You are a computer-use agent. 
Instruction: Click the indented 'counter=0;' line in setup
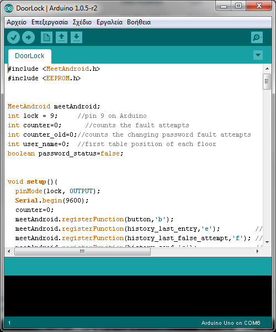(35, 210)
